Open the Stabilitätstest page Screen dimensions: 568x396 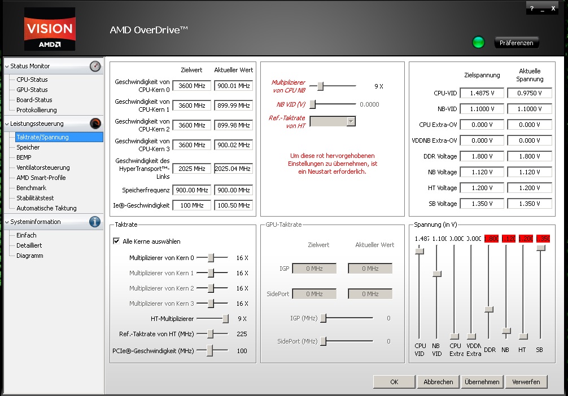[35, 198]
